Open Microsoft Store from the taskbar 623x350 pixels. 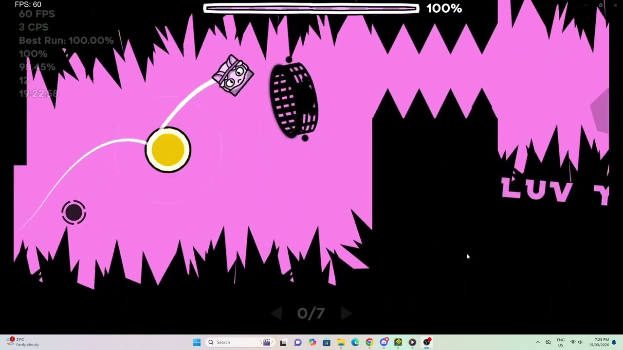coord(327,342)
